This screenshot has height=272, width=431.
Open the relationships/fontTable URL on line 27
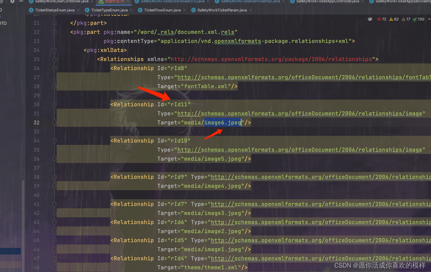[304, 77]
